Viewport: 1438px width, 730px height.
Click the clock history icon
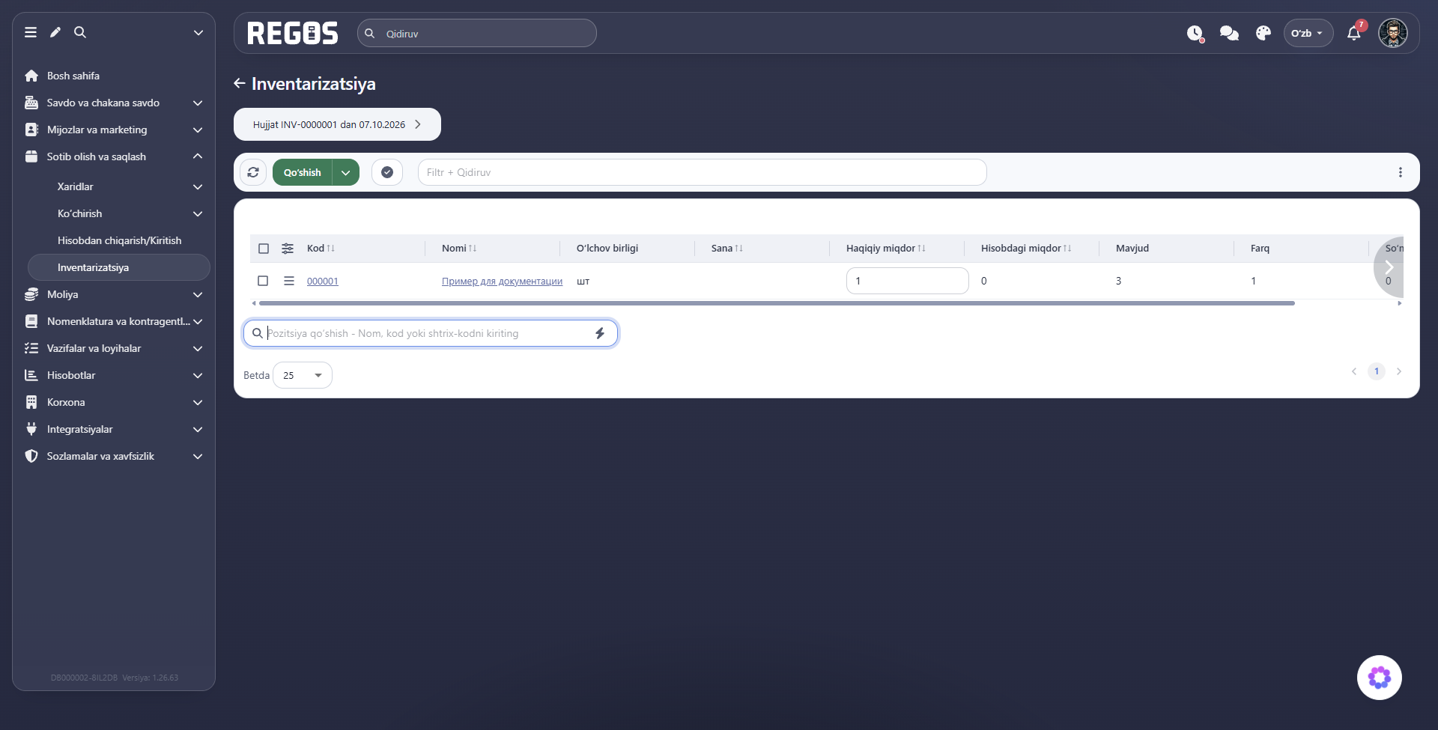[x=1195, y=33]
